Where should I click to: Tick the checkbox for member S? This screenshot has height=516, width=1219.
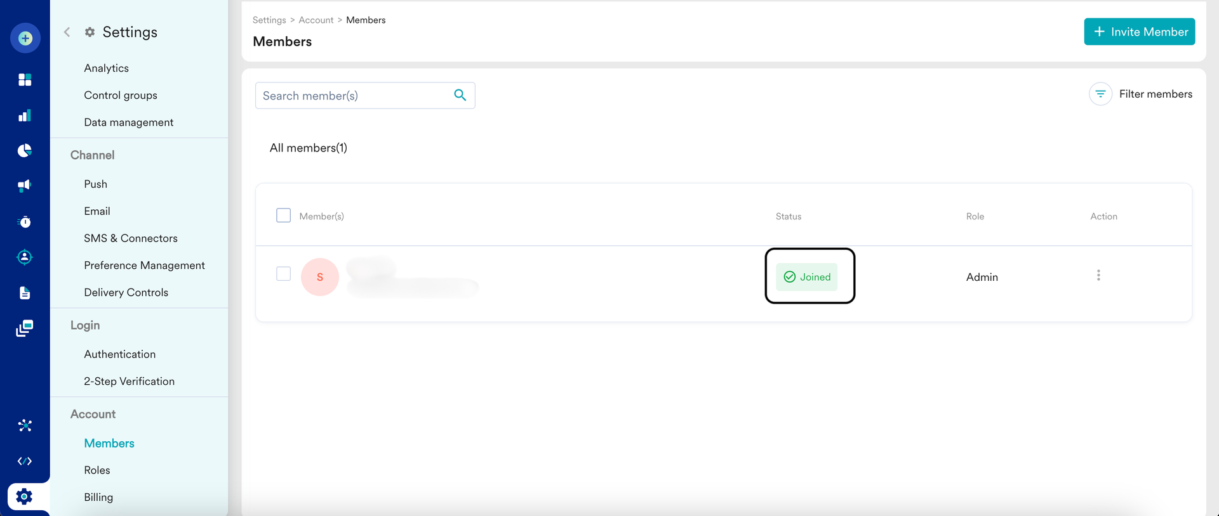283,274
